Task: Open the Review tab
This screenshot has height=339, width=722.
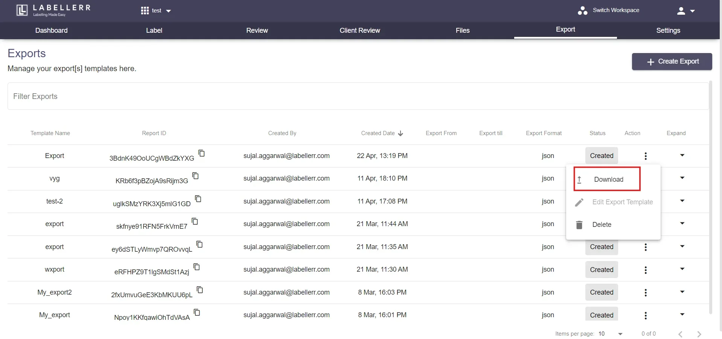Action: coord(257,30)
